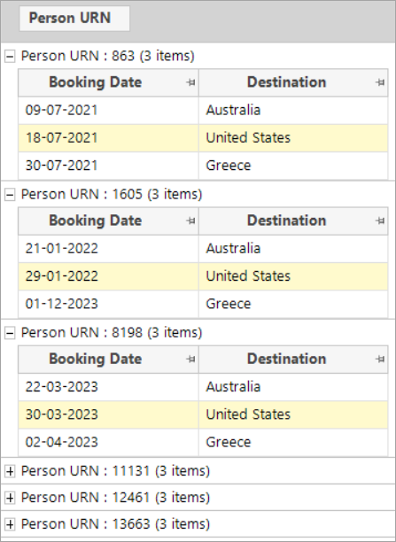396x542 pixels.
Task: Sort by Booking Date header in URN 863
Action: pos(95,82)
